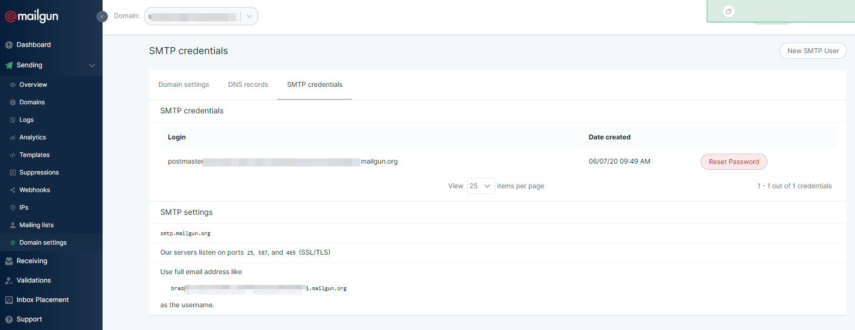
Task: Click the SMTP settings heading
Action: tap(186, 212)
